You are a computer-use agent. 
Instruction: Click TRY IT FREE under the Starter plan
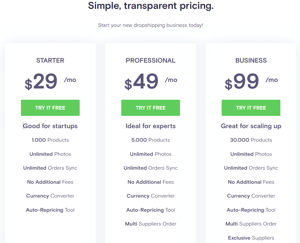coord(50,108)
